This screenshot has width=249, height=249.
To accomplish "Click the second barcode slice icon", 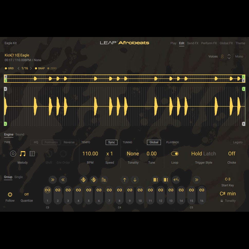I will coord(166,180).
